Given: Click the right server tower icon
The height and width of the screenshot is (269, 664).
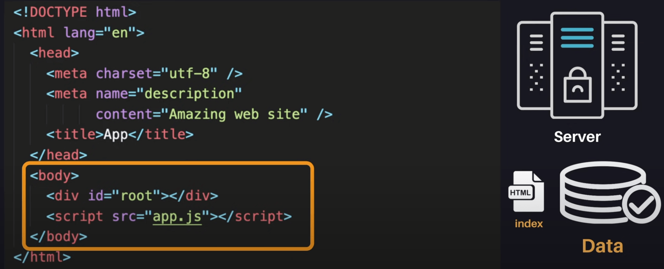Looking at the screenshot, I should pyautogui.click(x=620, y=66).
